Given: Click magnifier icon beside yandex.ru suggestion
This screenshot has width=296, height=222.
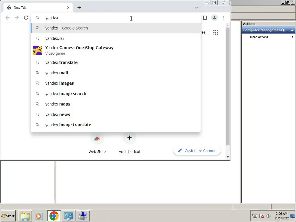Looking at the screenshot, I should [x=38, y=38].
